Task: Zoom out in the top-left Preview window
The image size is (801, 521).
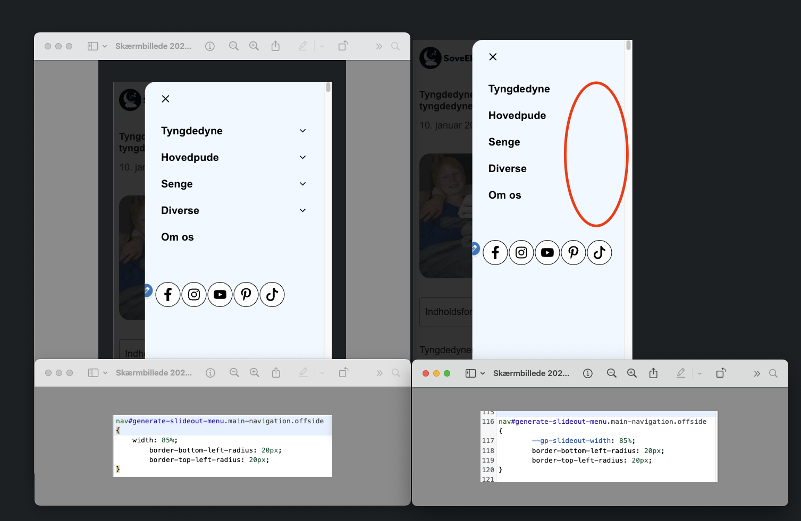Action: point(234,46)
